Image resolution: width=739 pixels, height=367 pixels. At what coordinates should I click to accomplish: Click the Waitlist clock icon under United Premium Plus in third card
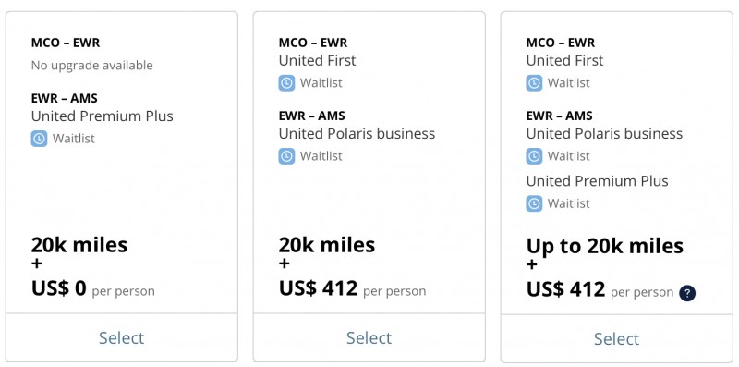[x=534, y=203]
